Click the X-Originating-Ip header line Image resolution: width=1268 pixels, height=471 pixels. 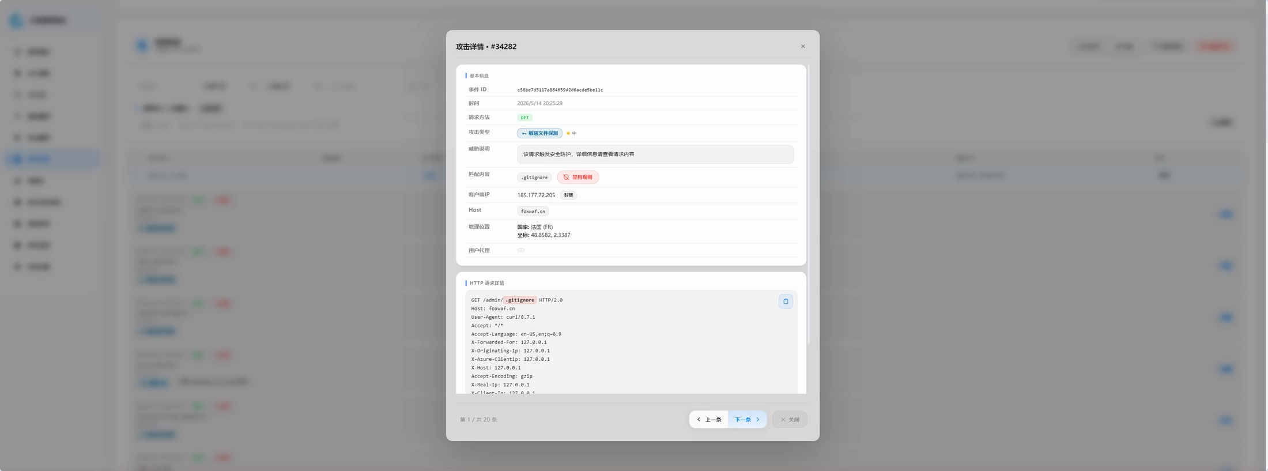[x=510, y=351]
